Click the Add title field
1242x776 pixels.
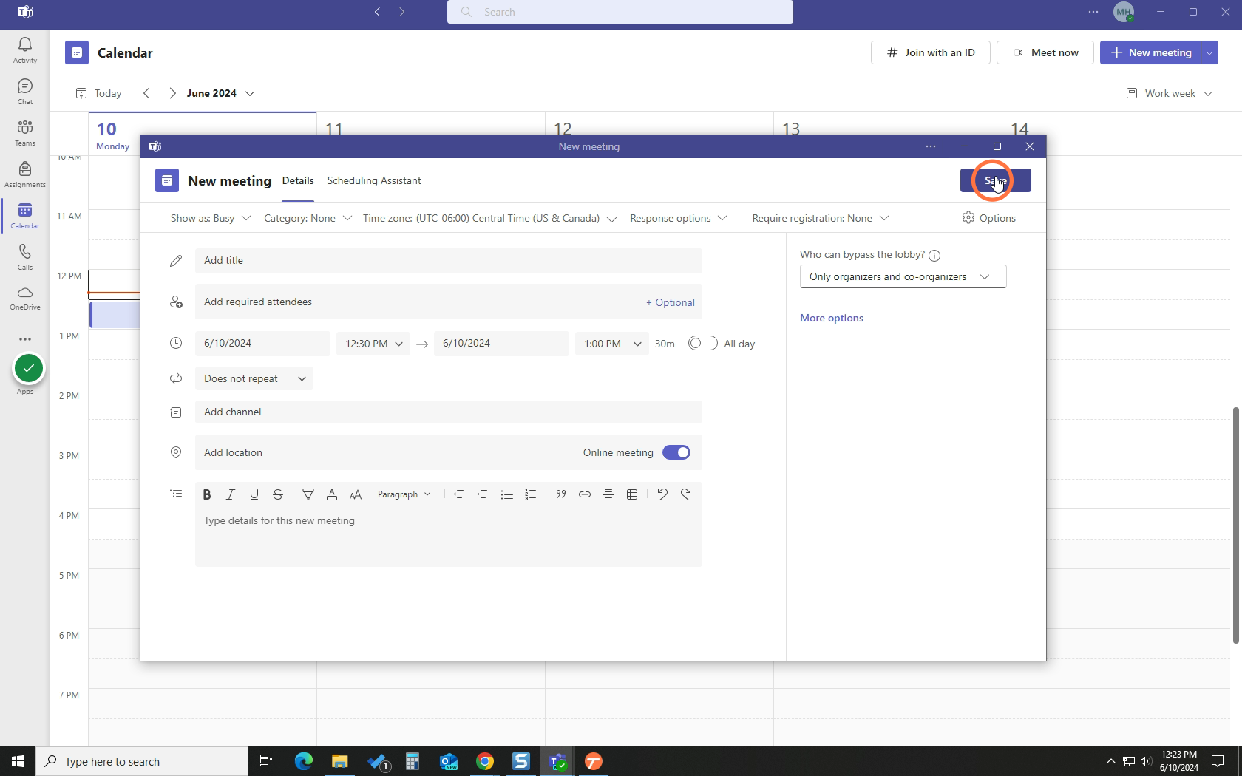pos(449,260)
